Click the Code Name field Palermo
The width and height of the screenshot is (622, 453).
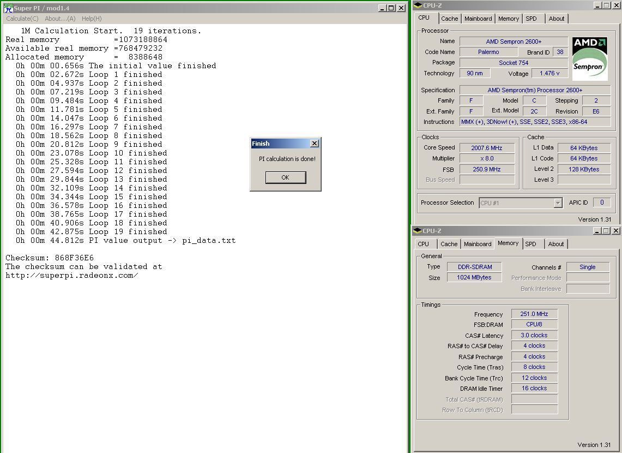[488, 52]
